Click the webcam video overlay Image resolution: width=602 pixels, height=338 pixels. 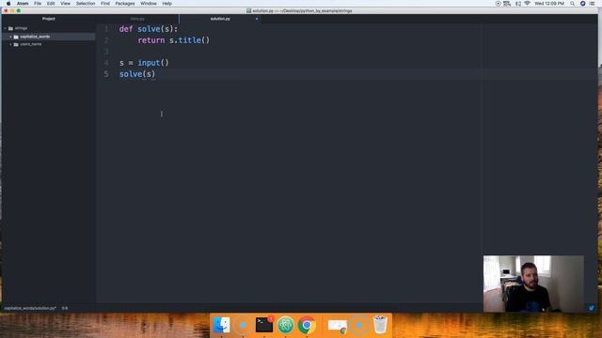click(x=533, y=284)
